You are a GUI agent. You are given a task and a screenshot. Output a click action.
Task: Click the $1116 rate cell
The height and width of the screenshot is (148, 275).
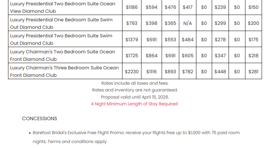tap(152, 72)
